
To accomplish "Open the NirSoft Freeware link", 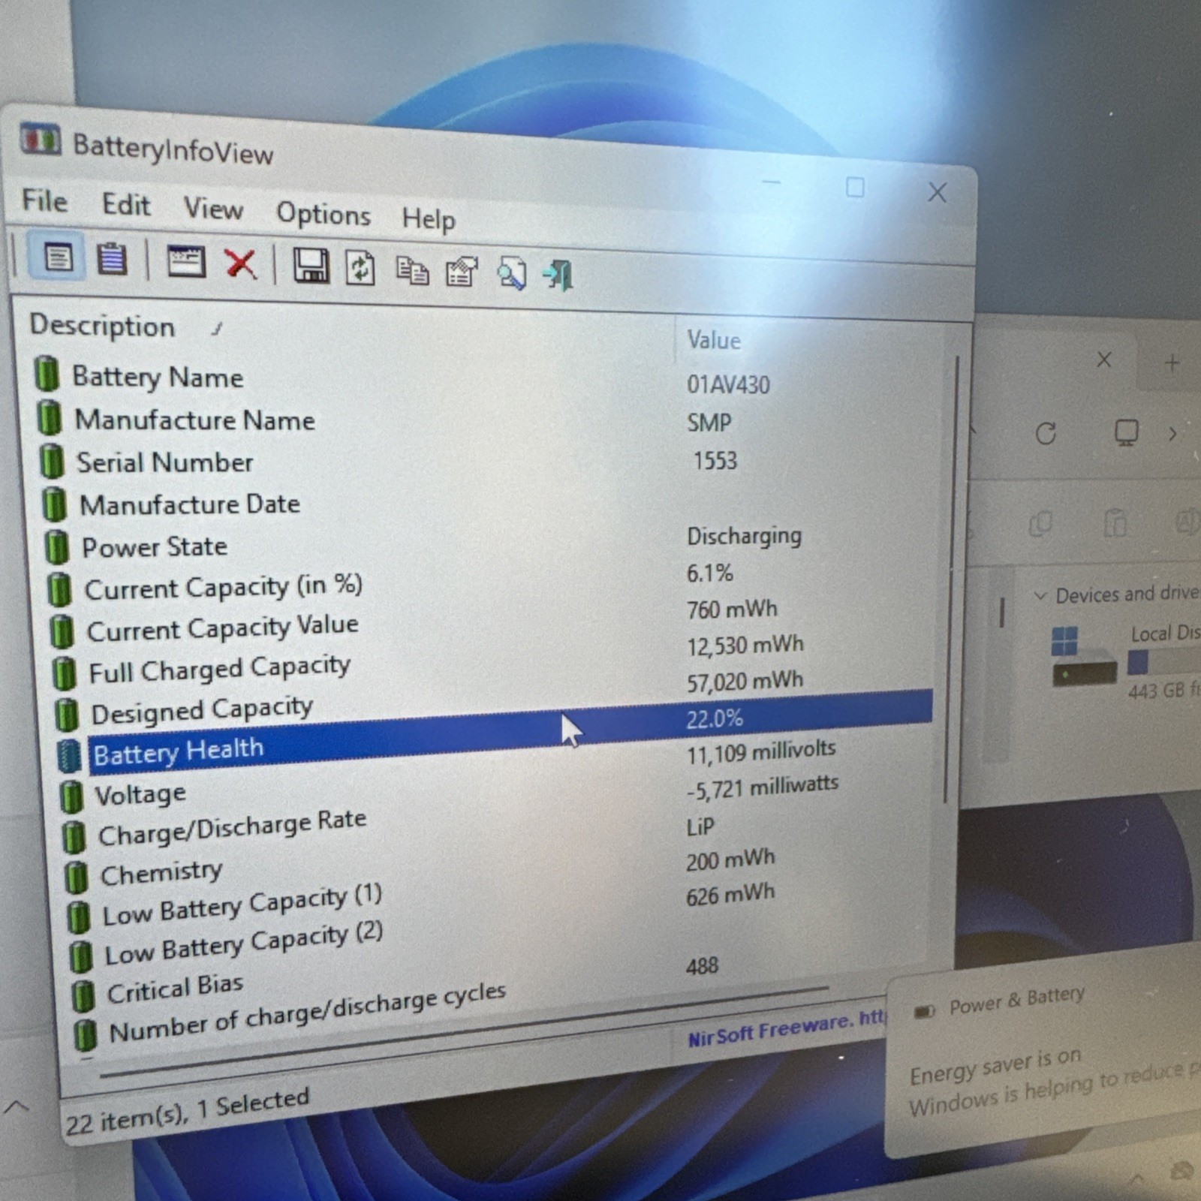I will coord(787,1028).
